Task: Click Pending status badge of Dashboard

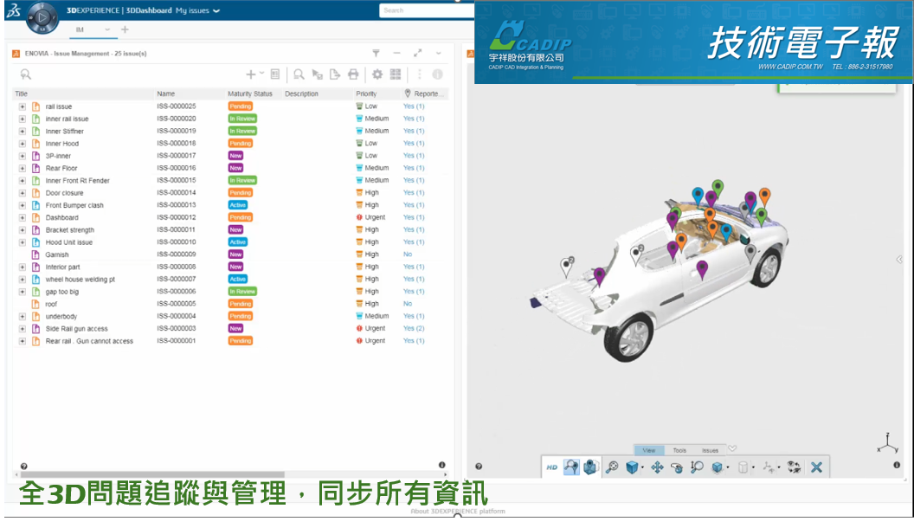Action: coord(240,217)
